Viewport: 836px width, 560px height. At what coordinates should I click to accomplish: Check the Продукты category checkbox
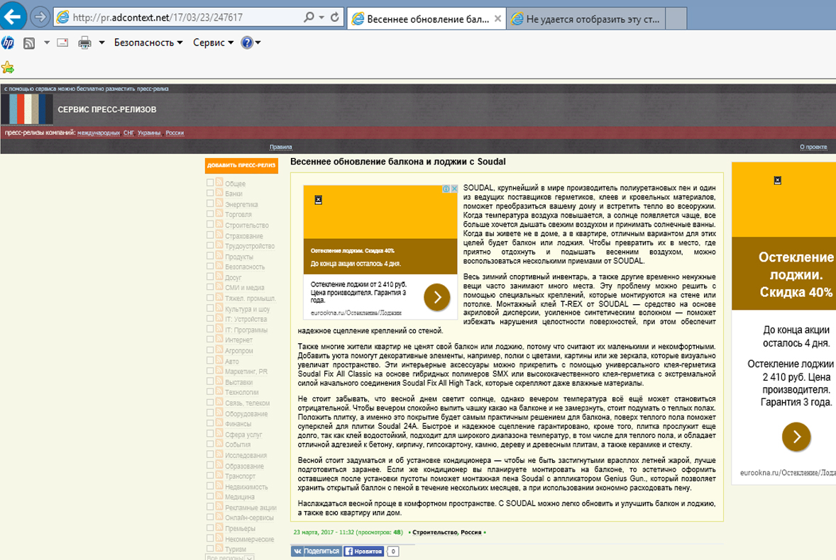click(x=210, y=255)
